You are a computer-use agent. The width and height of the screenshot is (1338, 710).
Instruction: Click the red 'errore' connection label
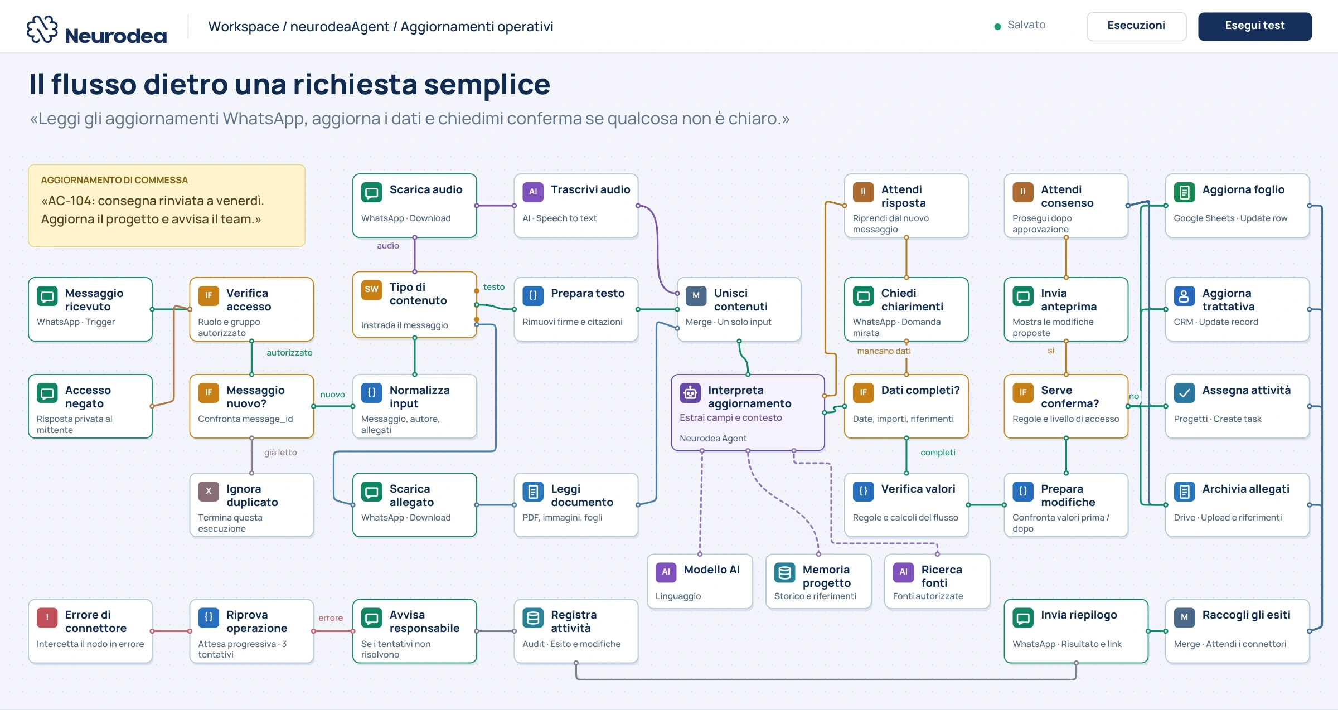click(331, 618)
